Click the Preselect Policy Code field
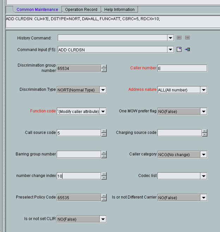 pos(79,197)
